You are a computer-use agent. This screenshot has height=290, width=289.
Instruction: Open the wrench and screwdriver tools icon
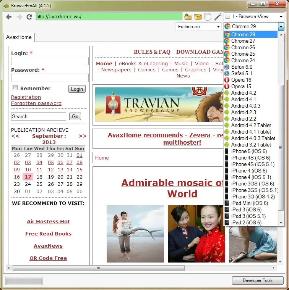tap(218, 17)
